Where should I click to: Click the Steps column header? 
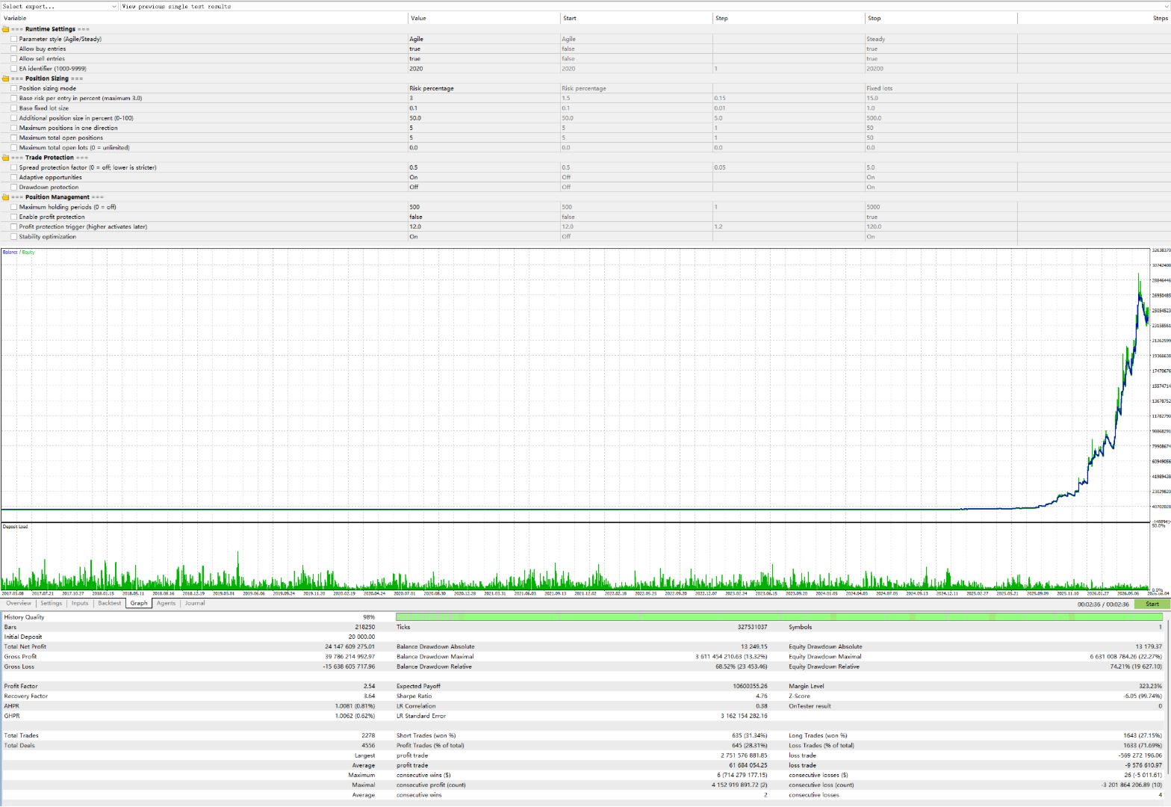1094,18
